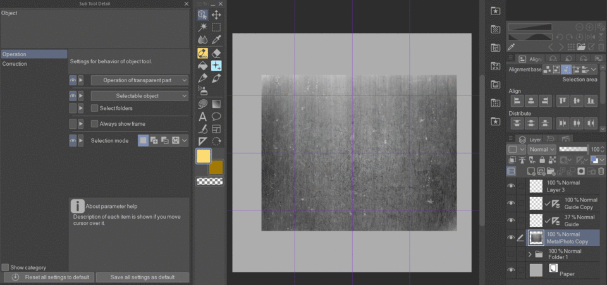The image size is (607, 285).
Task: Click the align left edges icon
Action: pyautogui.click(x=516, y=100)
